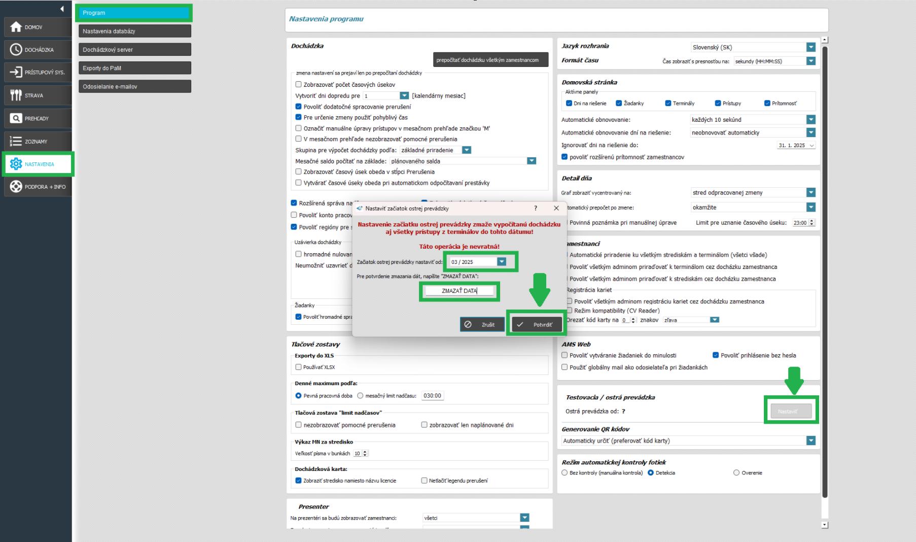Enable Zobrazovať počet časových úsekov checkbox
916x542 pixels.
point(299,85)
